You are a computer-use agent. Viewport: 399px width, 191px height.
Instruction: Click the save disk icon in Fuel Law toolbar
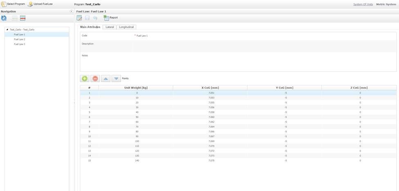tap(87, 18)
